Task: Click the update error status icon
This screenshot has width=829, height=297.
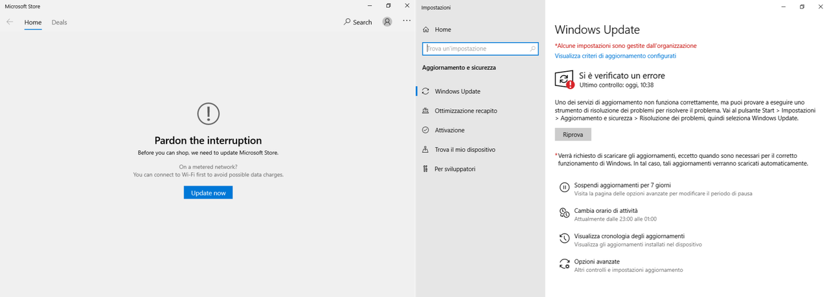Action: (564, 79)
